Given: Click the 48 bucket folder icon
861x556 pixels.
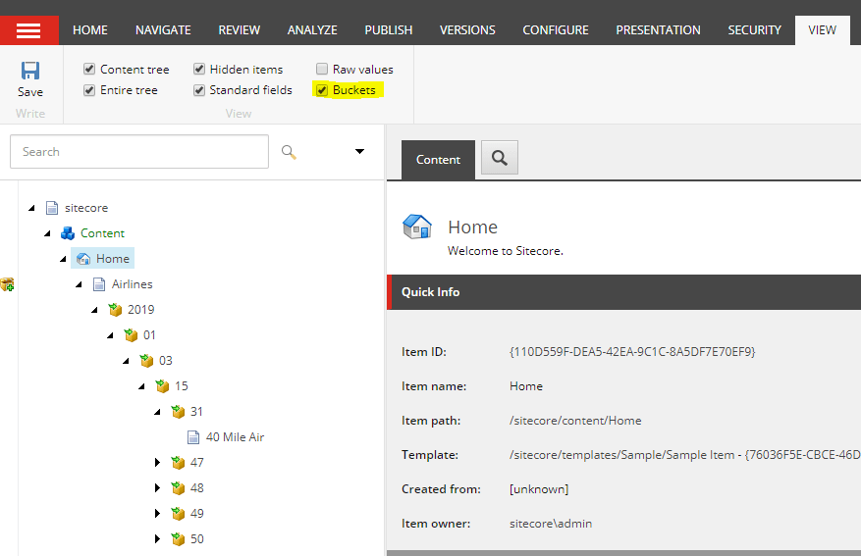Looking at the screenshot, I should click(178, 488).
